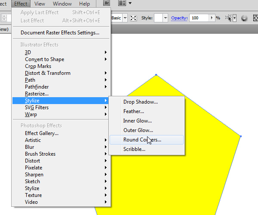
Task: Expand Stylize under Photoshop Effects
Action: click(61, 188)
